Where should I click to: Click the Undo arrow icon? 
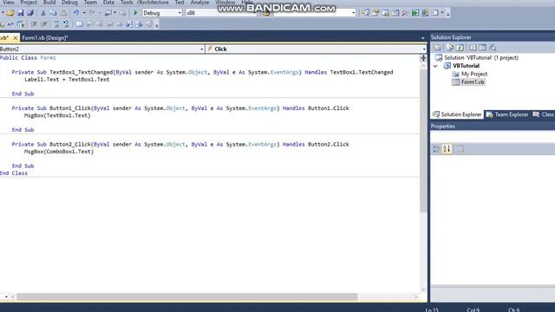click(76, 13)
